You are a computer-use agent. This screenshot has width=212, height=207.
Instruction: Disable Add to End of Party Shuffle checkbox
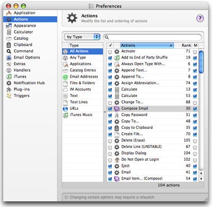pos(110,58)
